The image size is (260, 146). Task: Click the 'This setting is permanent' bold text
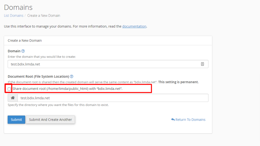tap(178, 82)
